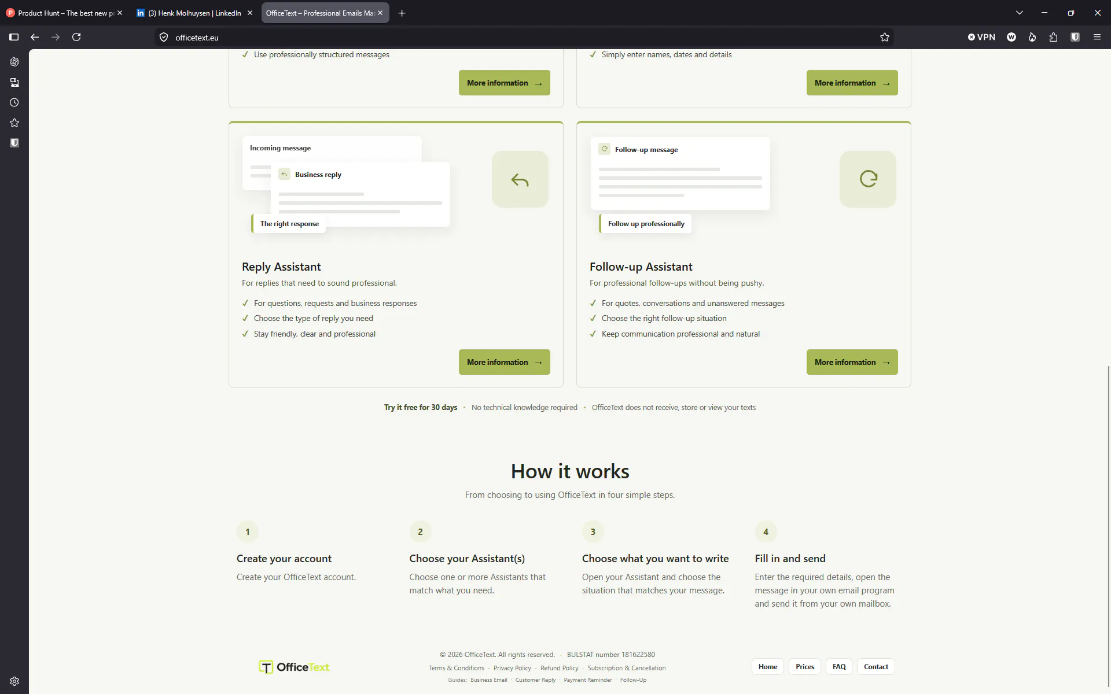Click the Reply Assistant heading

tap(281, 267)
